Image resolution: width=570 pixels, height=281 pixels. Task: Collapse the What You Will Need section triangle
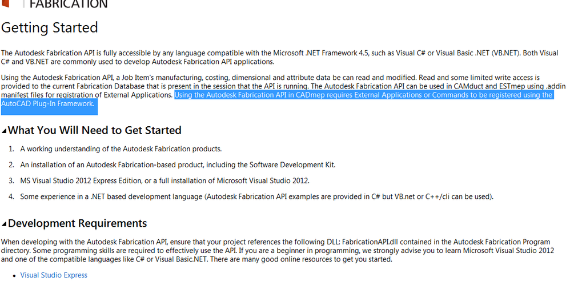pos(4,131)
